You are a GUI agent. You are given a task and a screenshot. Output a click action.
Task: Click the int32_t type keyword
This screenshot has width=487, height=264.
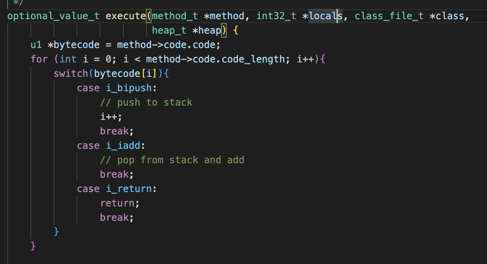tap(276, 16)
